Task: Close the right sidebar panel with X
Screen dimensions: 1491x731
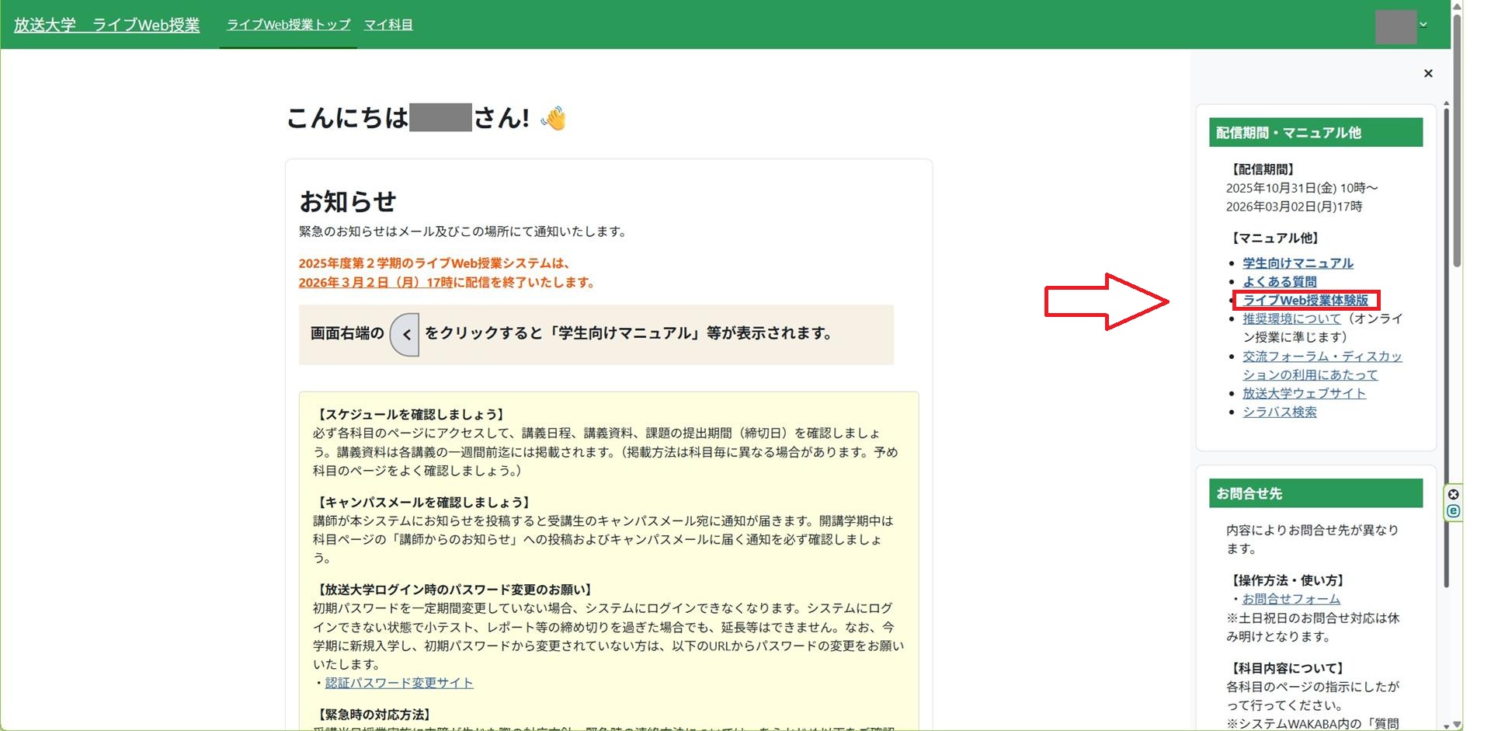Action: pos(1427,73)
